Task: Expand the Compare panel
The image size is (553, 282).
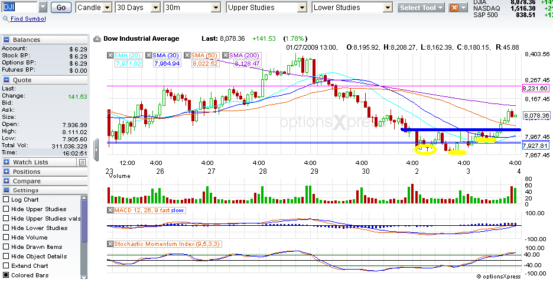Action: [6, 181]
